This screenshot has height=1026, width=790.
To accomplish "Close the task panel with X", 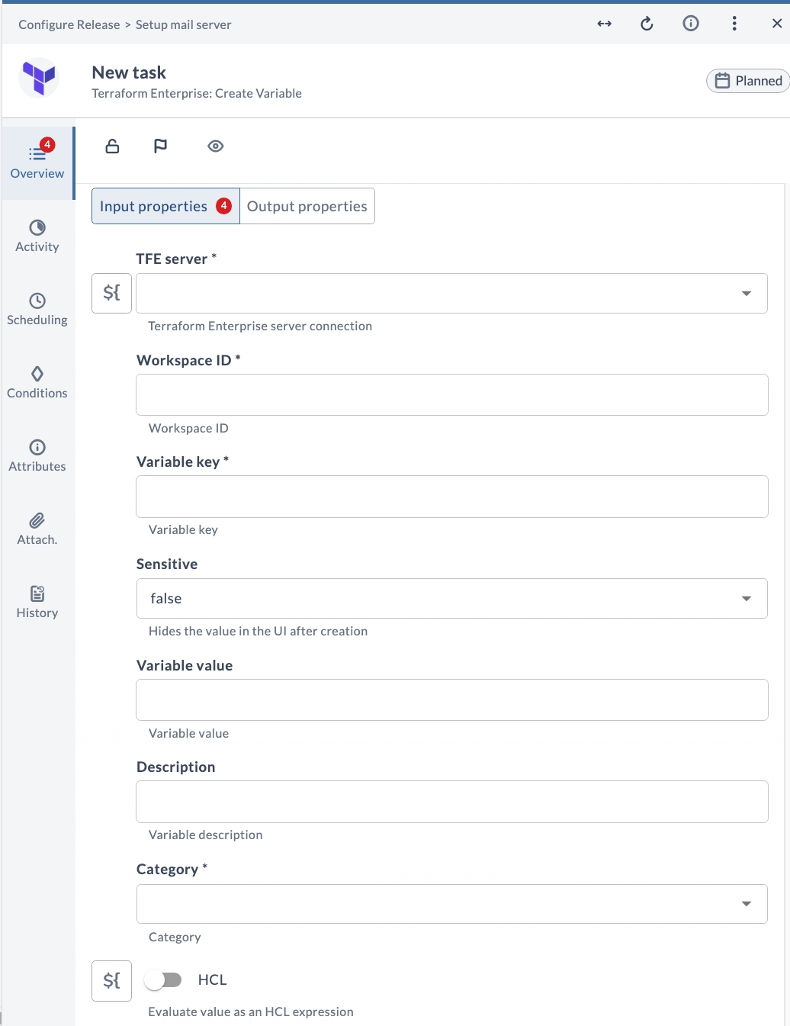I will [x=777, y=24].
